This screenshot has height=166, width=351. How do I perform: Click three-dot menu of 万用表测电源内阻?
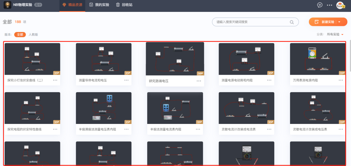pos(341,80)
